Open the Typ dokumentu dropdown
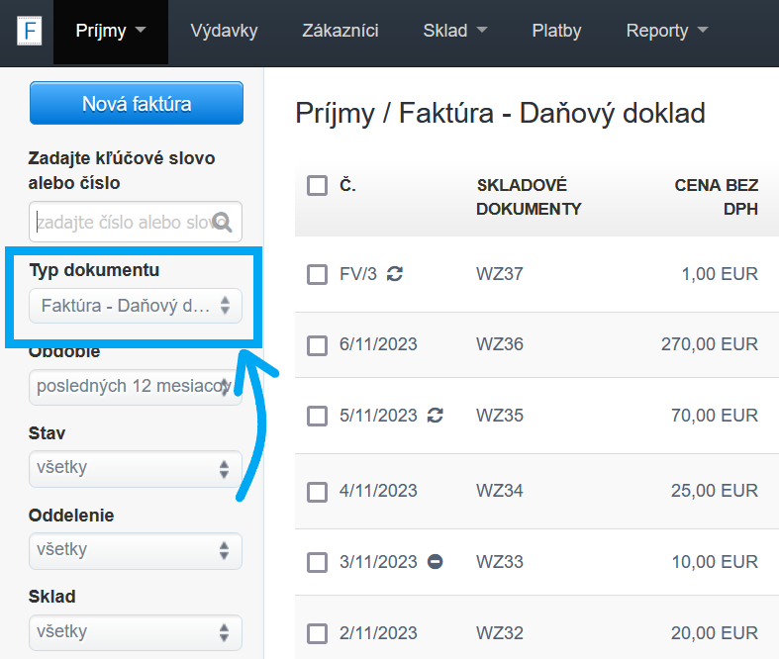The height and width of the screenshot is (659, 779). point(136,306)
